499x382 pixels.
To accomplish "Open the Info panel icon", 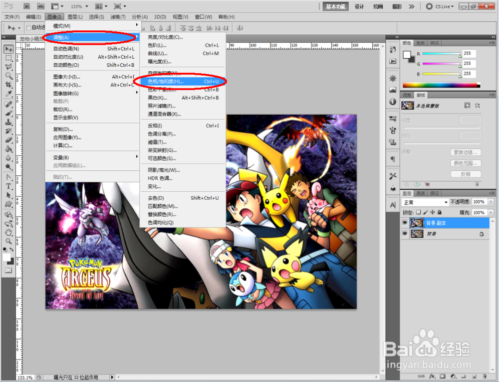I will click(x=393, y=102).
